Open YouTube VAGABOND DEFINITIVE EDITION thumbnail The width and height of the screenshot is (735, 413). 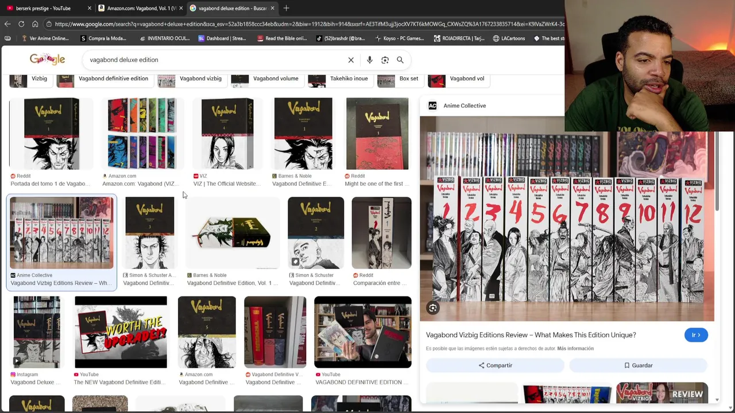pyautogui.click(x=363, y=332)
